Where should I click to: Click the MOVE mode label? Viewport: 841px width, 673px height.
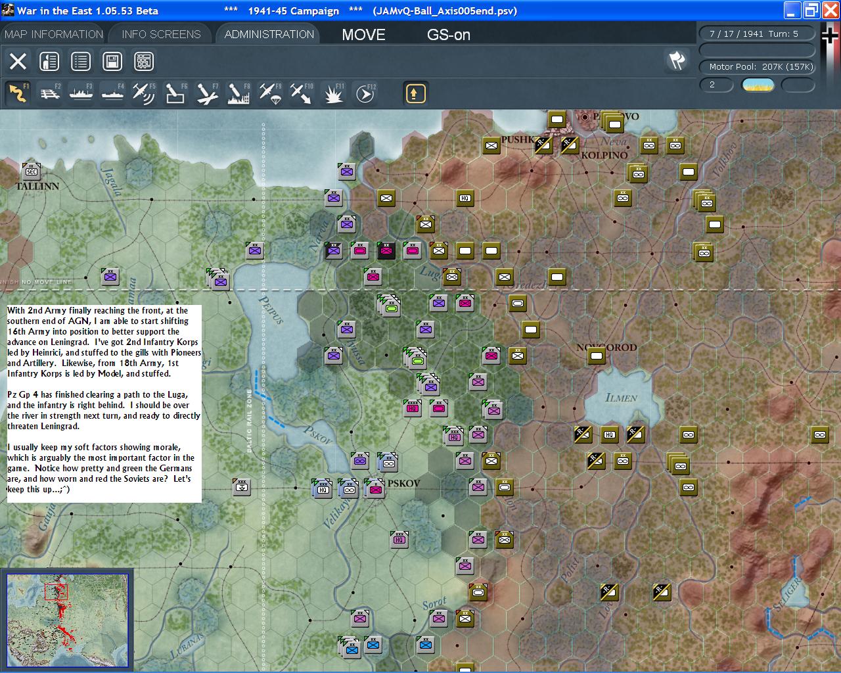click(363, 35)
